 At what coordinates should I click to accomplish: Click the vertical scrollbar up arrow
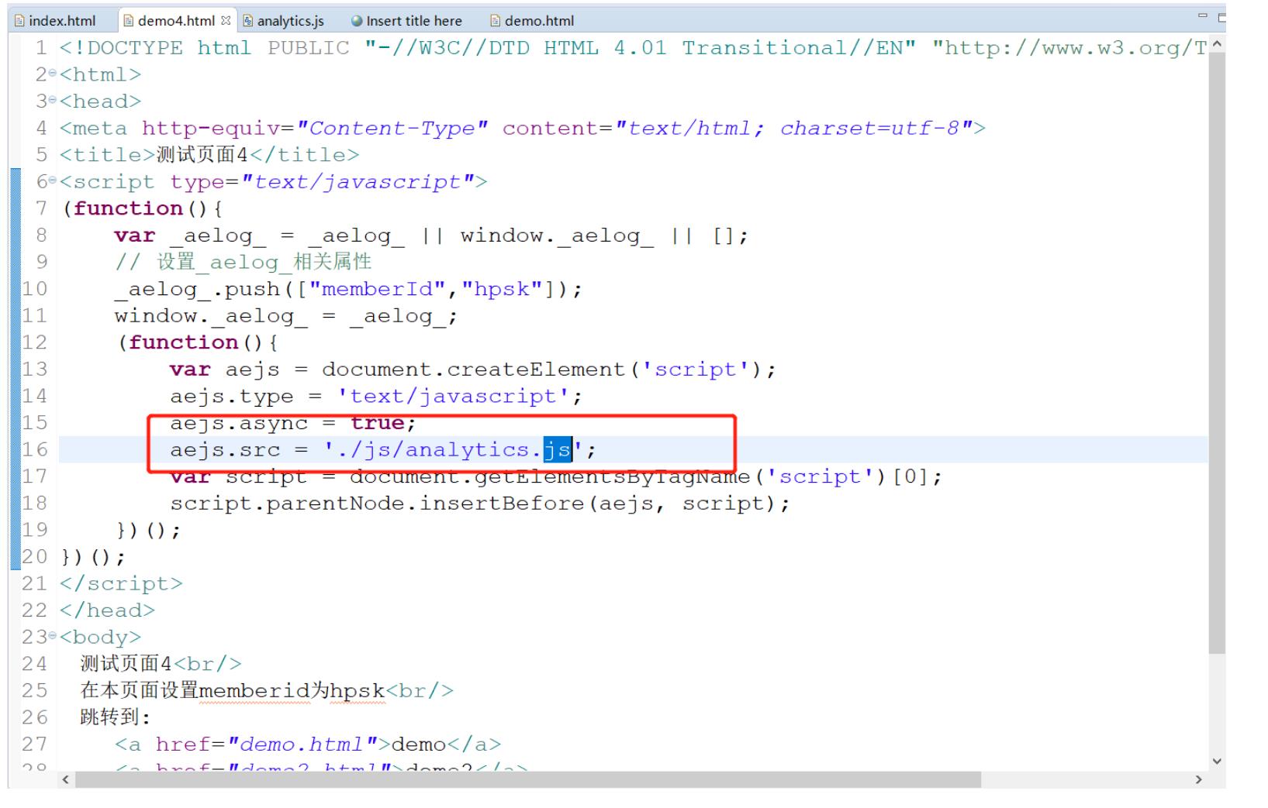1217,44
